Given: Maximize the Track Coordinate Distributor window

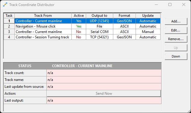Looking at the screenshot, I should pyautogui.click(x=170, y=4).
